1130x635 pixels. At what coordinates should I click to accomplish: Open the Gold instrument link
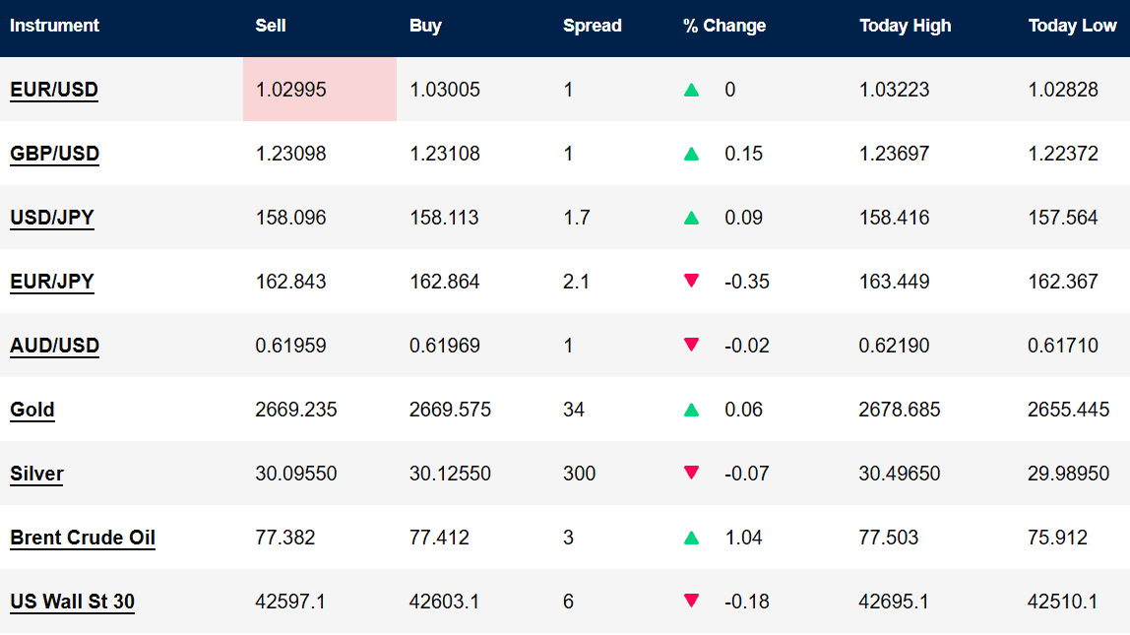(x=32, y=410)
